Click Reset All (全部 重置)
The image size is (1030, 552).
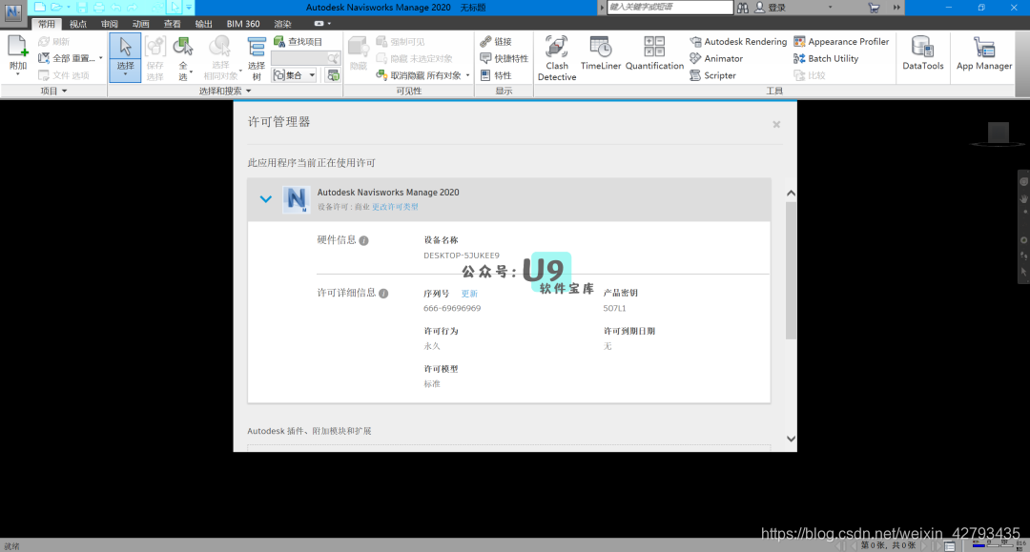point(67,58)
